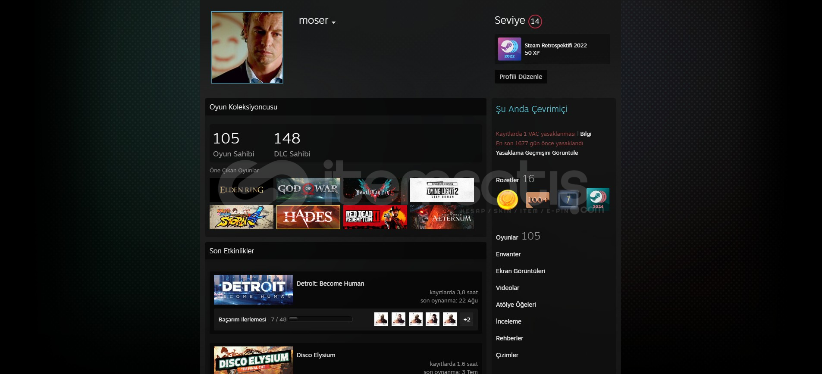The height and width of the screenshot is (374, 822).
Task: Open the gold coin badge under Rozetler
Action: tap(508, 200)
